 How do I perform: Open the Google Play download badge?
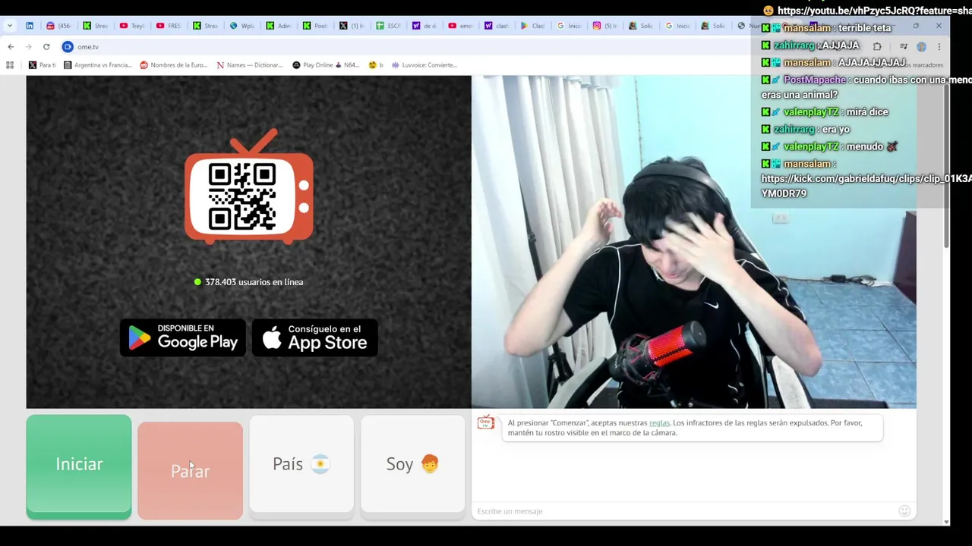[183, 337]
